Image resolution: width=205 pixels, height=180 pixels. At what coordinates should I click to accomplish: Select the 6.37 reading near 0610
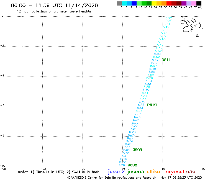coord(141,105)
